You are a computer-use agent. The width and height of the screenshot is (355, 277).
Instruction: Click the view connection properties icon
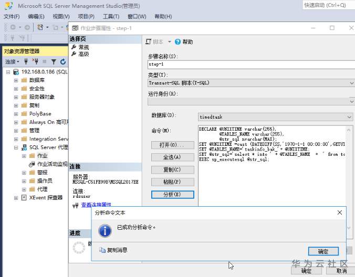coord(76,205)
